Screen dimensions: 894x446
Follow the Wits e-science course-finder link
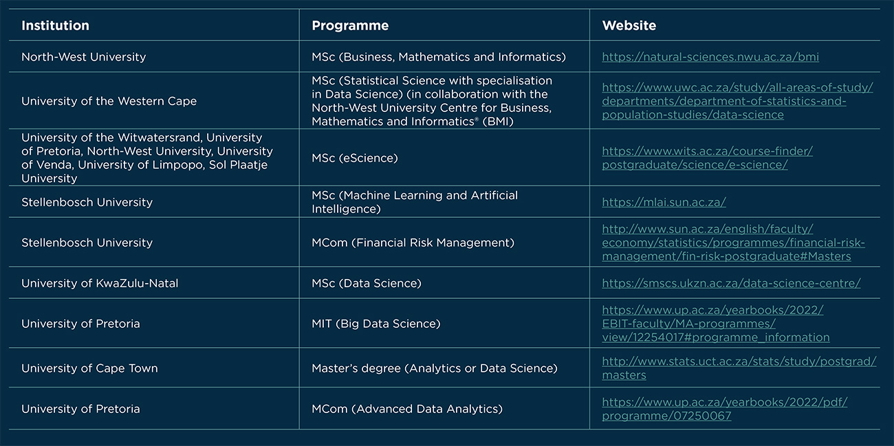point(707,151)
